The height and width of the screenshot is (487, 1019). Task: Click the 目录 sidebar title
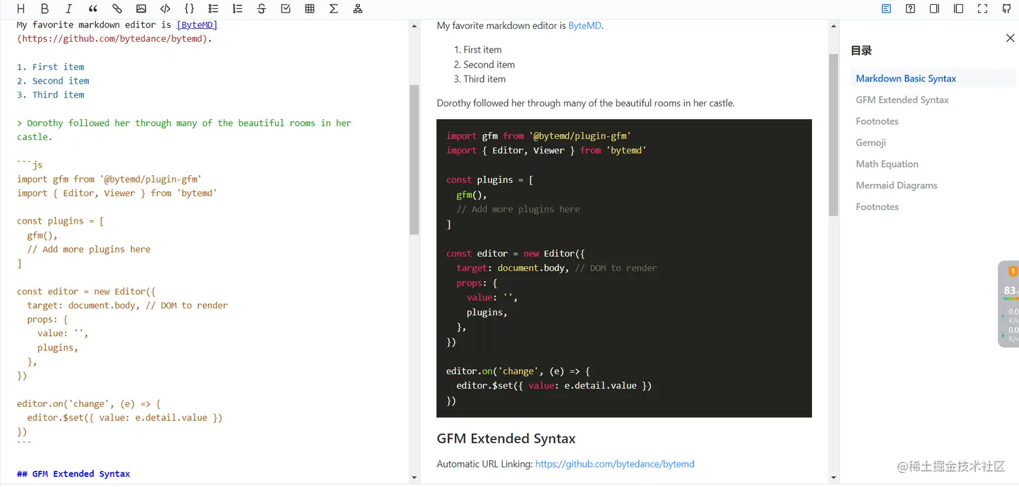[861, 51]
